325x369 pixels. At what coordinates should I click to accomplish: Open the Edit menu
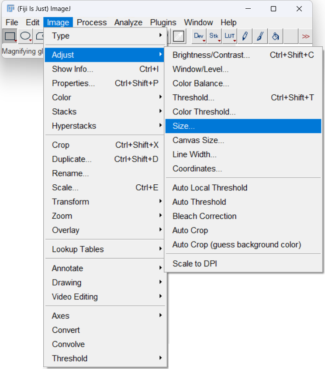pos(32,22)
